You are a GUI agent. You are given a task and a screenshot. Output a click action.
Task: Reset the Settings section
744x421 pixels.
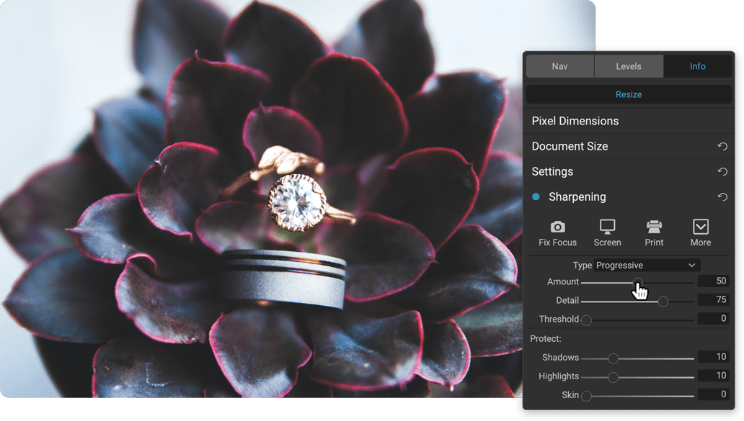coord(722,171)
